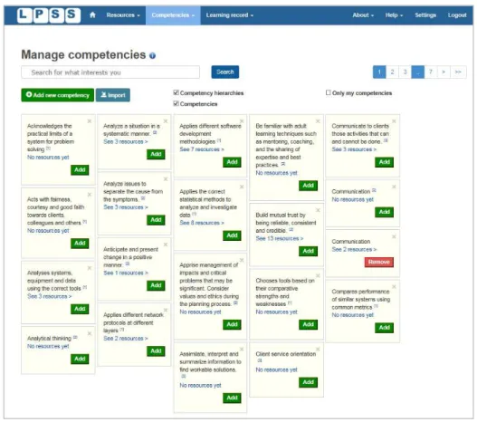477x422 pixels.
Task: Add the 'Client service orientation' competency
Action: point(308,382)
